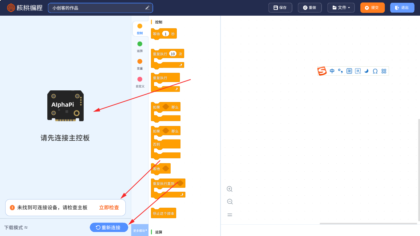Open the Sogou input toolbox grid icon

pyautogui.click(x=384, y=71)
